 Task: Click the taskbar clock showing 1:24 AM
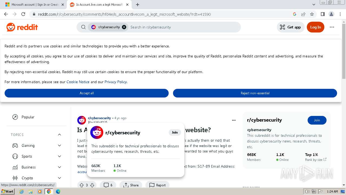coord(332,191)
